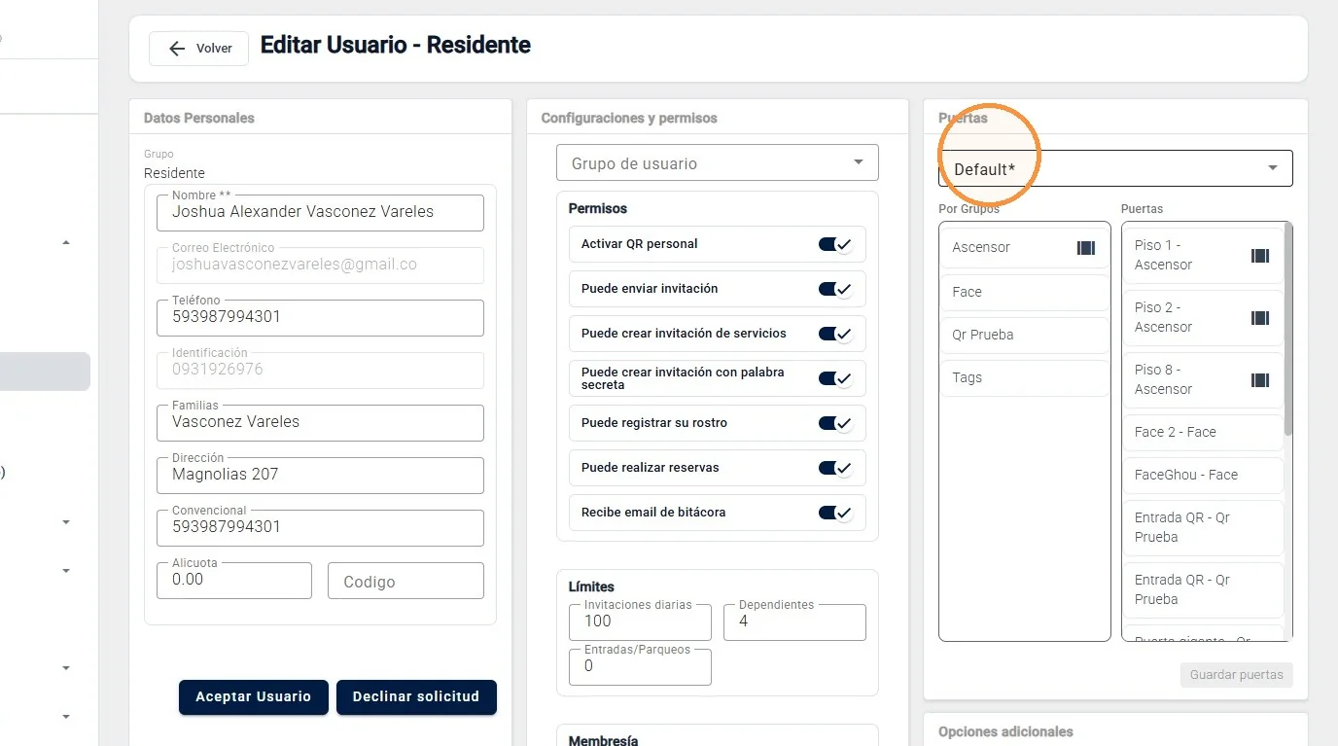Click the back arrow icon in Volver
Image resolution: width=1338 pixels, height=746 pixels.
pos(177,49)
